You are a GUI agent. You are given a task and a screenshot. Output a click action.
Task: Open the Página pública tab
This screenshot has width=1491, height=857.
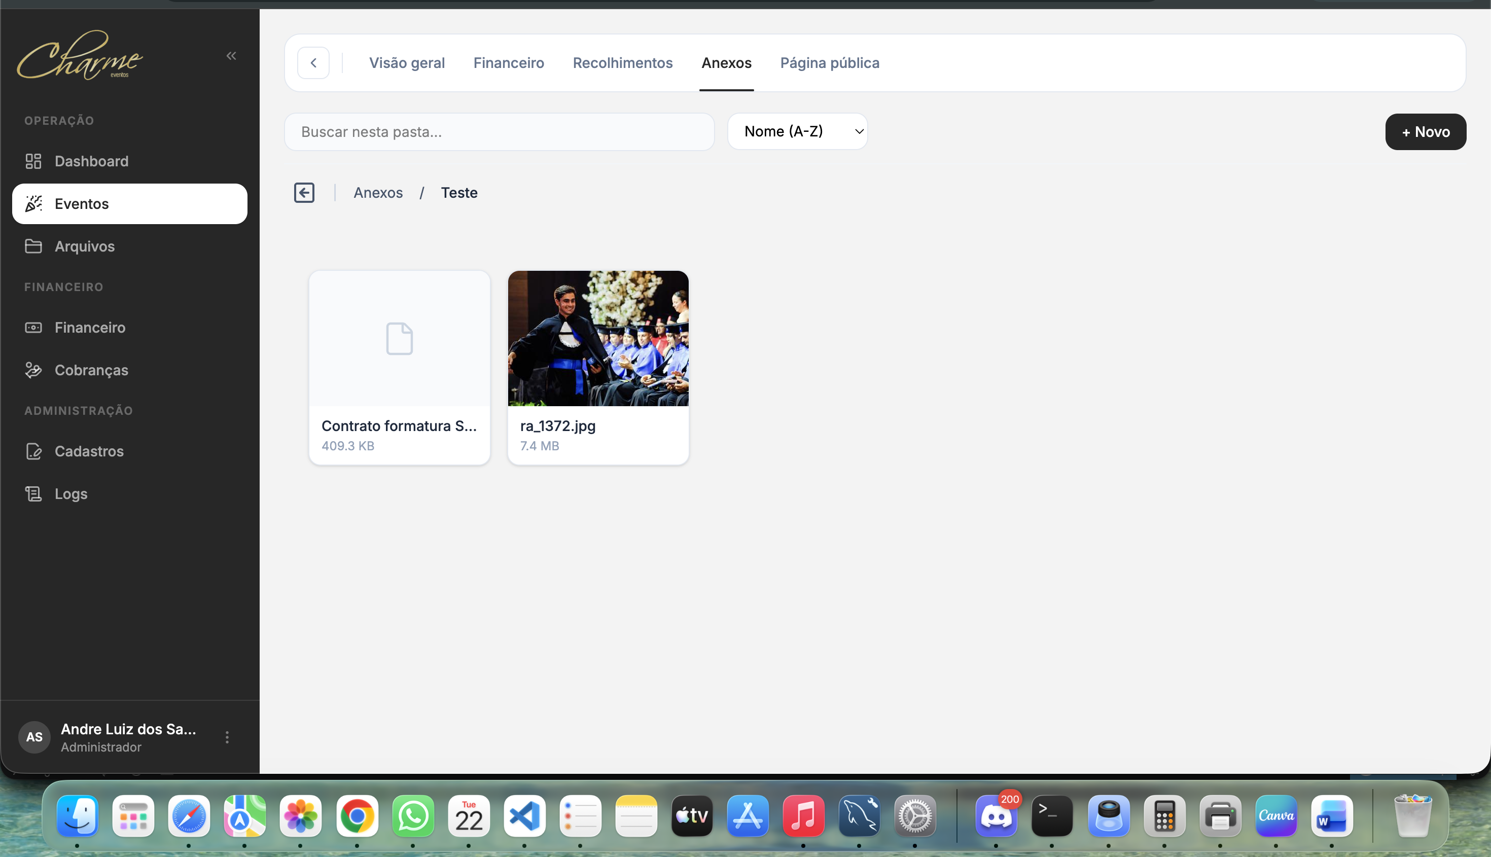[x=830, y=63]
